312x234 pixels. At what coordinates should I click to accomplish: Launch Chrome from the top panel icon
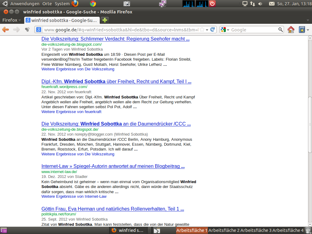point(93,4)
